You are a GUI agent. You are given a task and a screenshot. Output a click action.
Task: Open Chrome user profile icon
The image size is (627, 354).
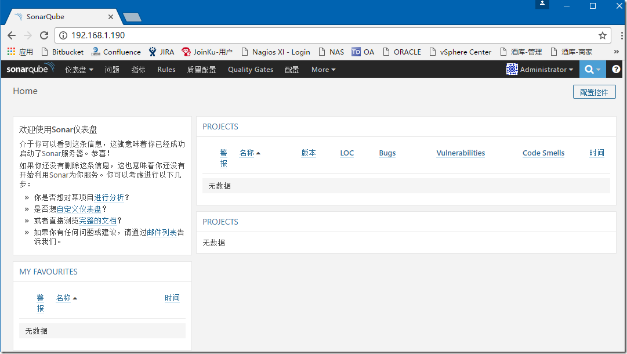pos(542,4)
